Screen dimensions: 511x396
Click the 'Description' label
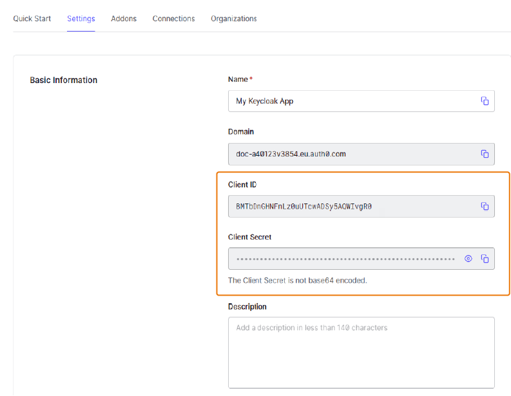pyautogui.click(x=247, y=306)
